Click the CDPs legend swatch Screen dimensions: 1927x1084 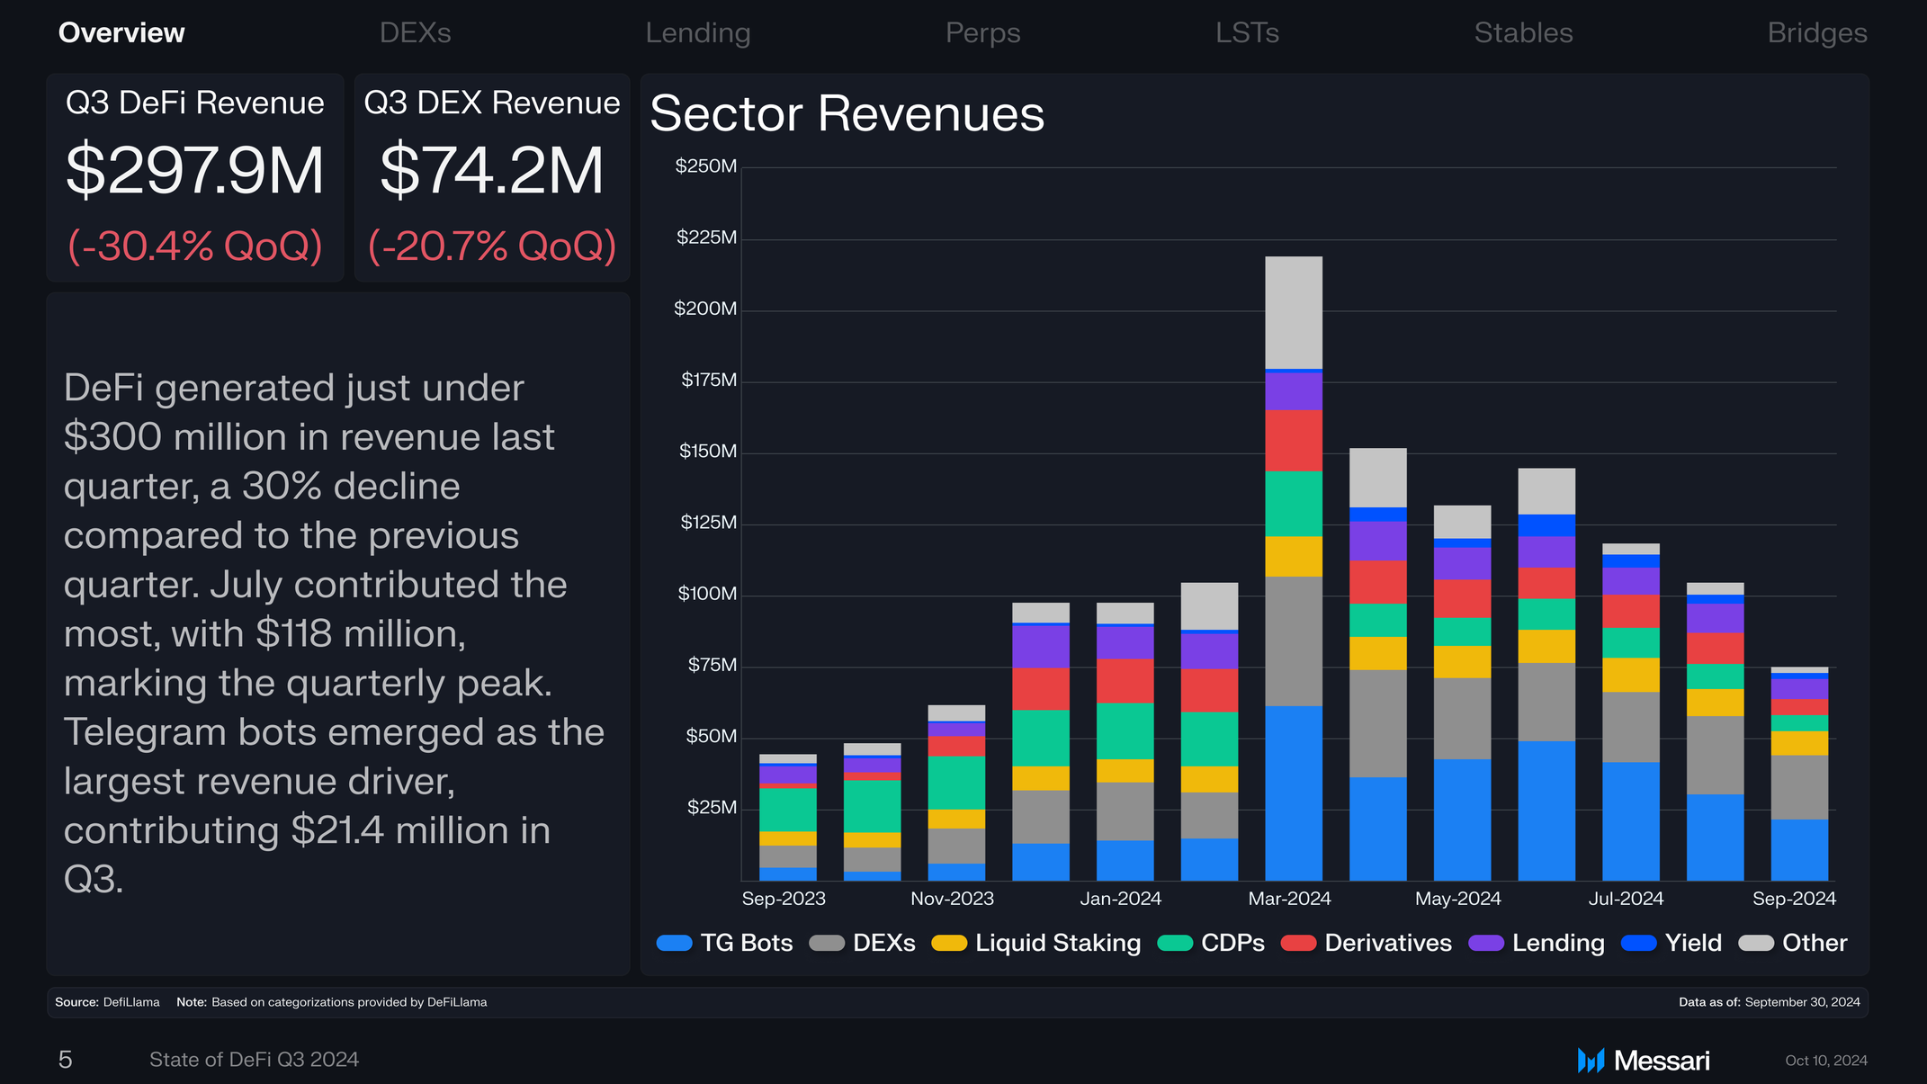coord(1175,943)
